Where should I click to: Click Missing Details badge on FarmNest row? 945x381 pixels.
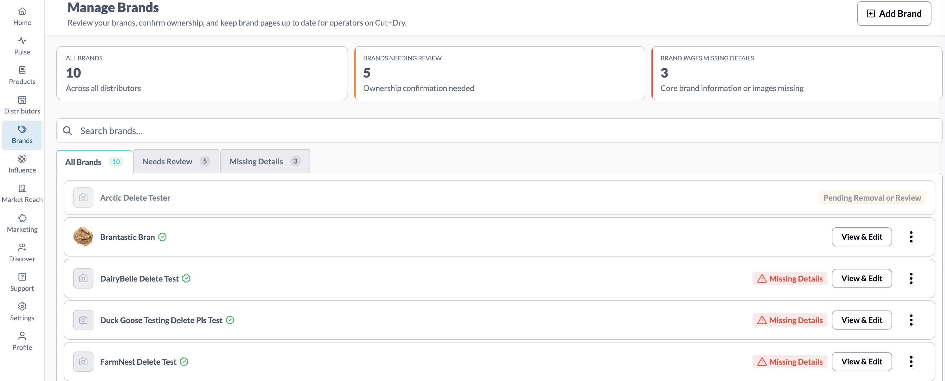pyautogui.click(x=790, y=362)
